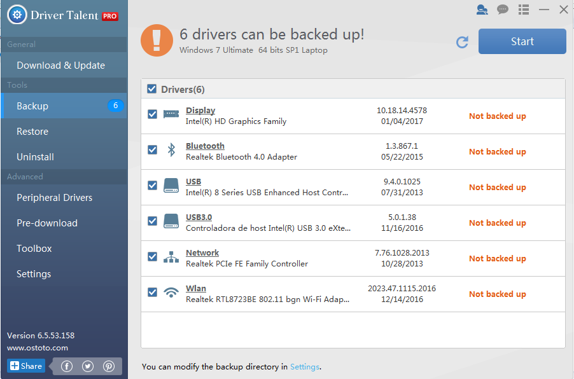The width and height of the screenshot is (574, 379).
Task: Click the Display driver name link
Action: click(x=200, y=110)
